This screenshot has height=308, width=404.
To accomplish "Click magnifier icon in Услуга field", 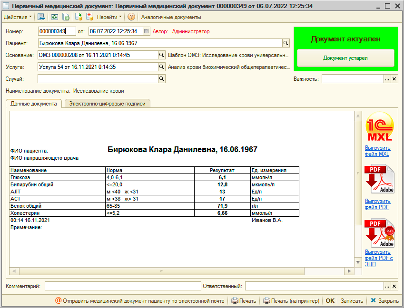I will tap(161, 67).
